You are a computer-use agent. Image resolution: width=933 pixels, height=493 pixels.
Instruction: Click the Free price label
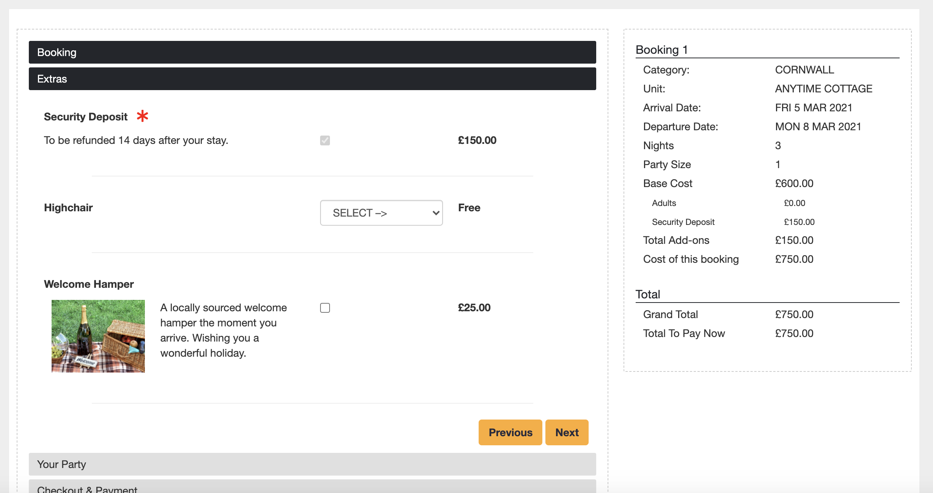pyautogui.click(x=469, y=207)
